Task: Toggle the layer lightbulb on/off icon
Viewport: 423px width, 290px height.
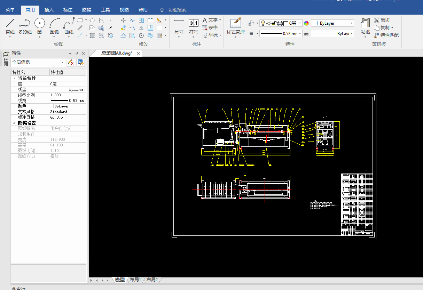Action: (263, 23)
